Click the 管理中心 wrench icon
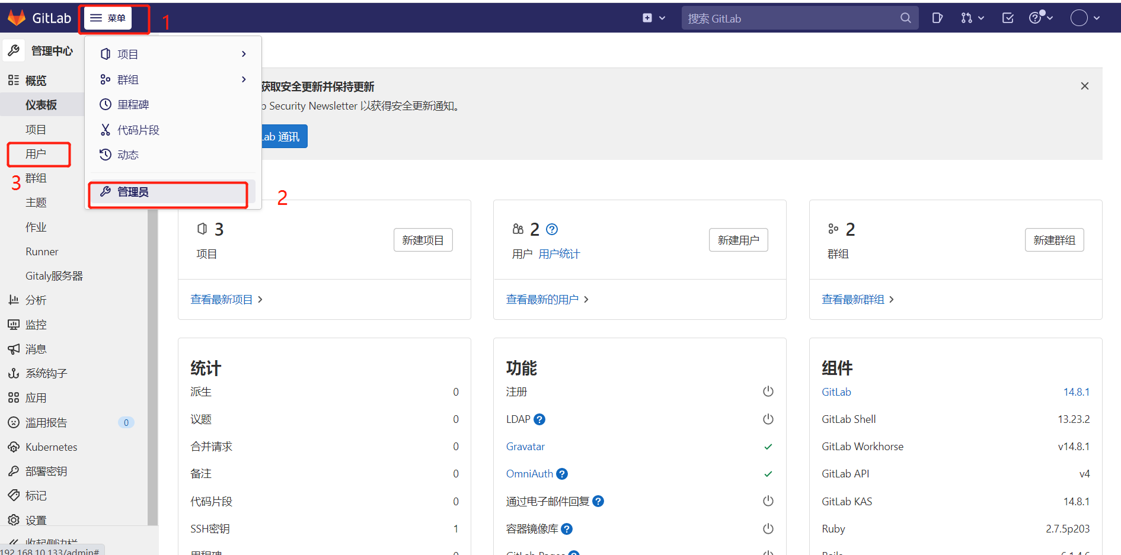This screenshot has width=1121, height=555. pos(14,50)
